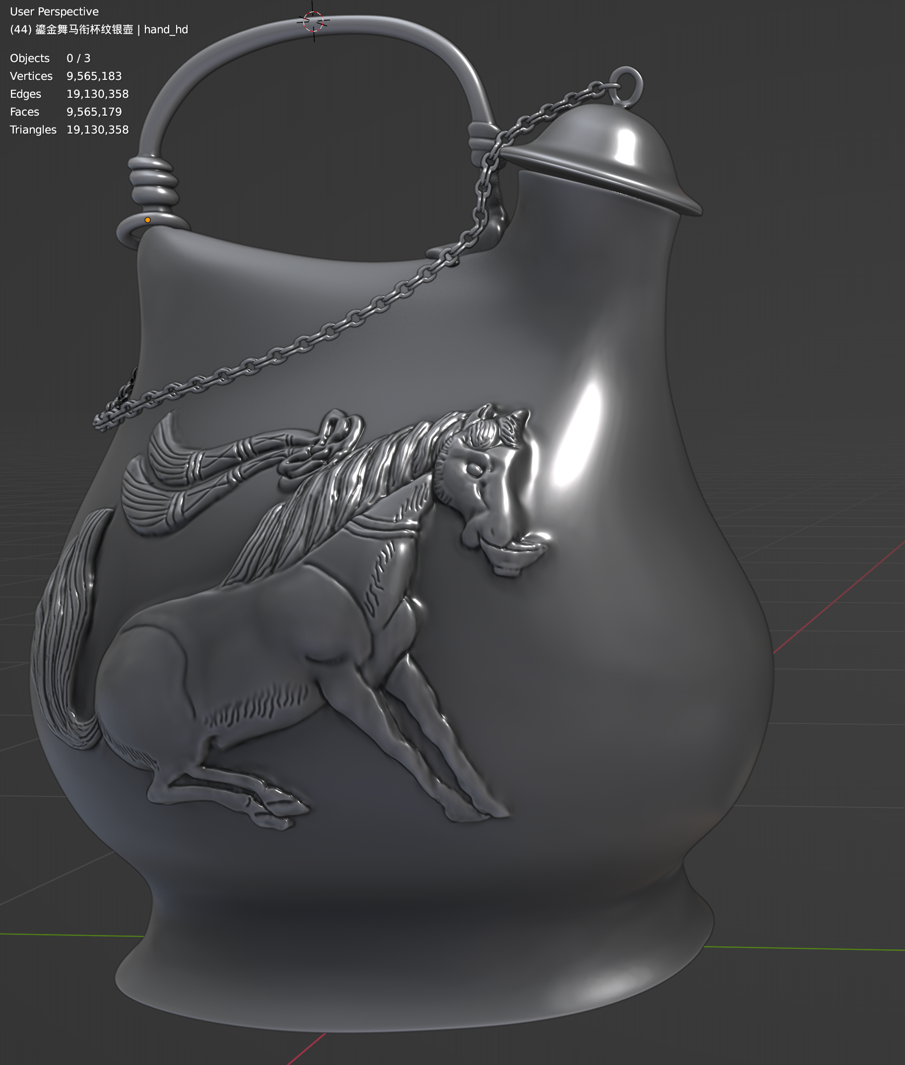The image size is (905, 1065).
Task: Click the '19,130,358' value in the Edges row
Action: click(97, 94)
